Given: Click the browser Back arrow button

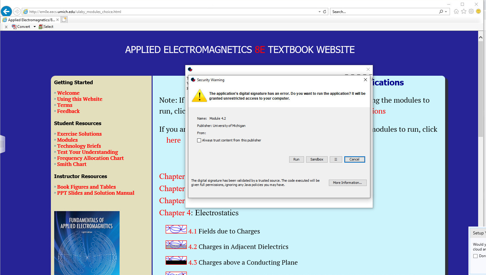Looking at the screenshot, I should coord(6,12).
